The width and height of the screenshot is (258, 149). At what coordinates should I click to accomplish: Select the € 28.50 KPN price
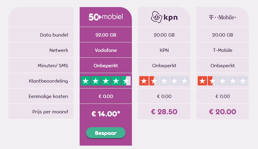click(164, 112)
